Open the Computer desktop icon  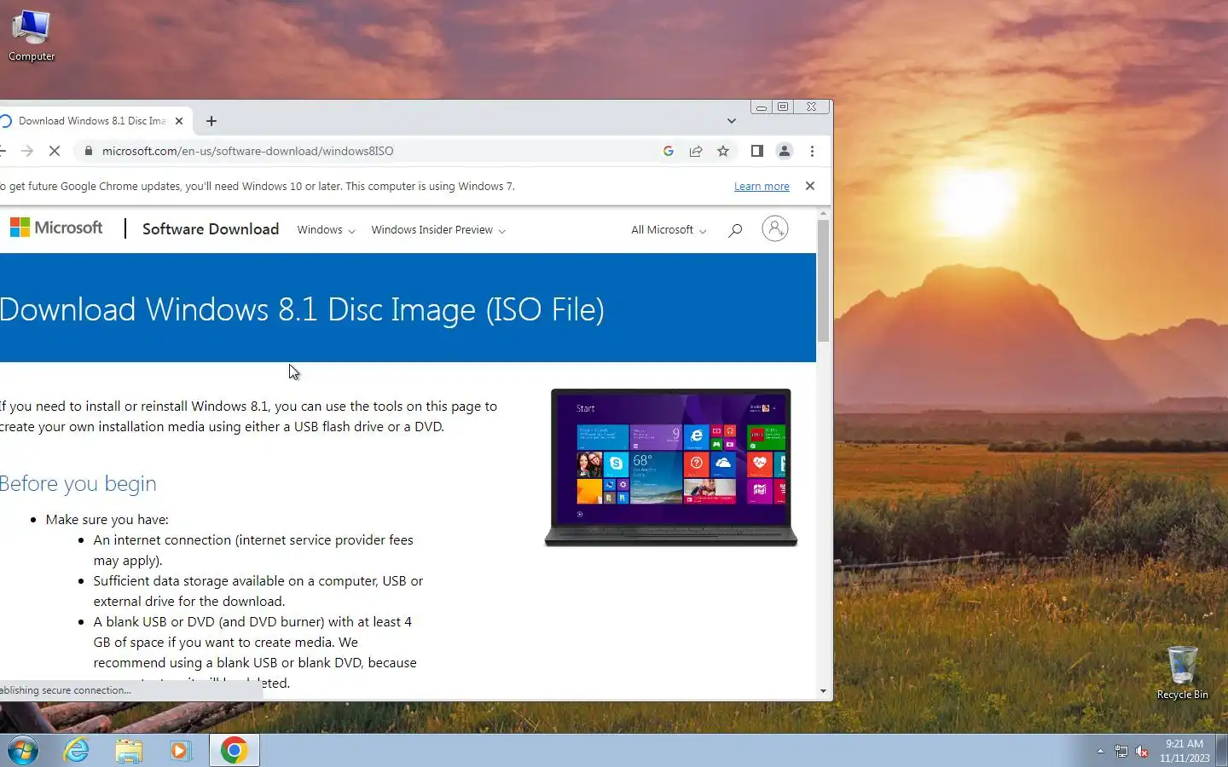(x=32, y=36)
